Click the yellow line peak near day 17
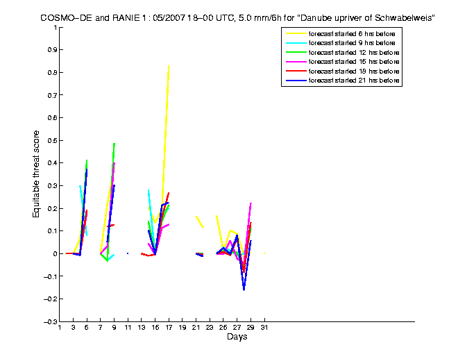The image size is (458, 361). point(169,65)
